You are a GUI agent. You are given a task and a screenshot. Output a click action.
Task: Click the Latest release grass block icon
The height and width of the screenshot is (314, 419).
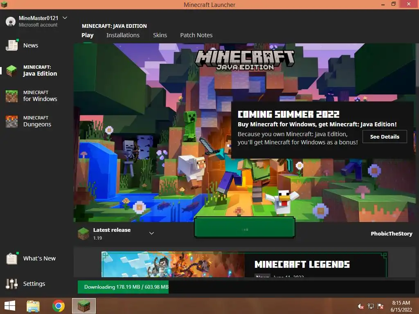83,233
